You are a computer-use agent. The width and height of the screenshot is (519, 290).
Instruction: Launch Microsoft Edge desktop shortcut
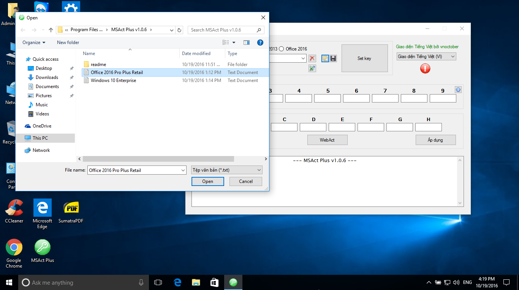(43, 214)
